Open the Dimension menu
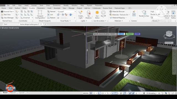177x99 pixels. coord(57,5)
